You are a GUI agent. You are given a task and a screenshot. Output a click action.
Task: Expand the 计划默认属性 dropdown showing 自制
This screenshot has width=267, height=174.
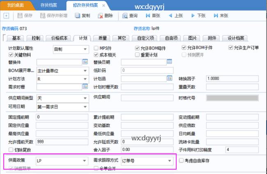pyautogui.click(x=85, y=49)
